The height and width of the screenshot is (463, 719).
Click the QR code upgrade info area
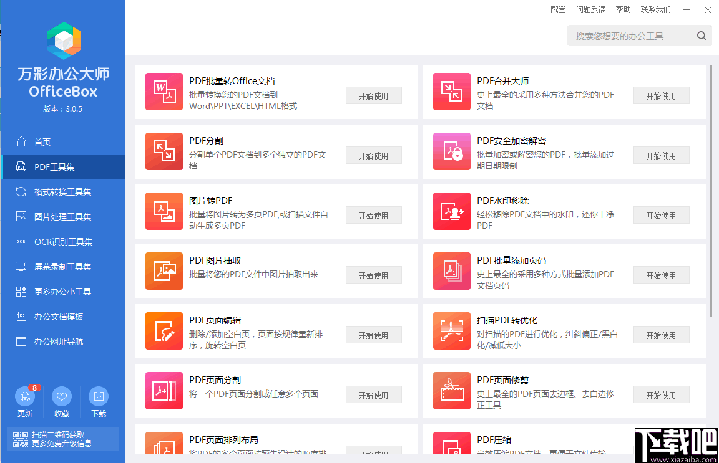(62, 438)
